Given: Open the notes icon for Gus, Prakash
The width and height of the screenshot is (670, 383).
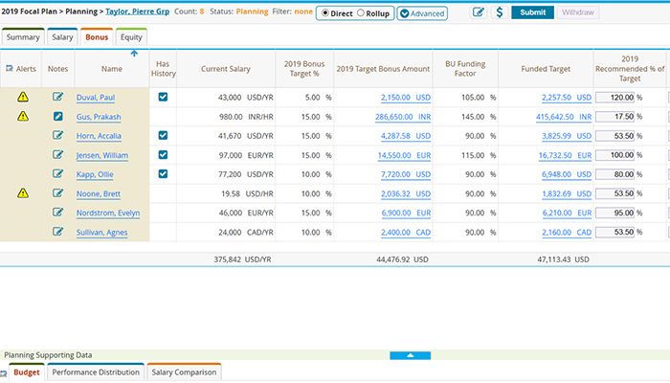Looking at the screenshot, I should [58, 116].
